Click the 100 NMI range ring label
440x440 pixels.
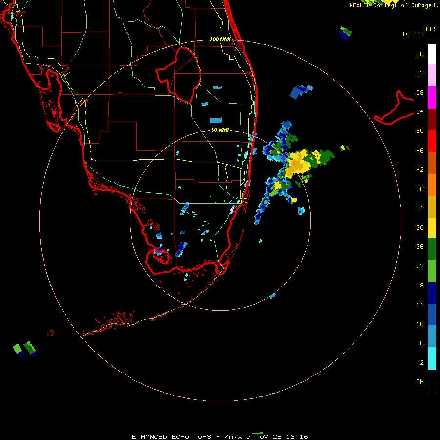point(220,39)
